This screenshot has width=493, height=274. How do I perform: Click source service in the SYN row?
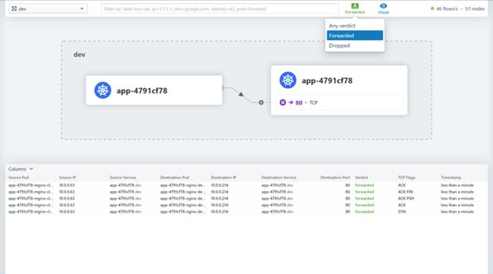[125, 212]
